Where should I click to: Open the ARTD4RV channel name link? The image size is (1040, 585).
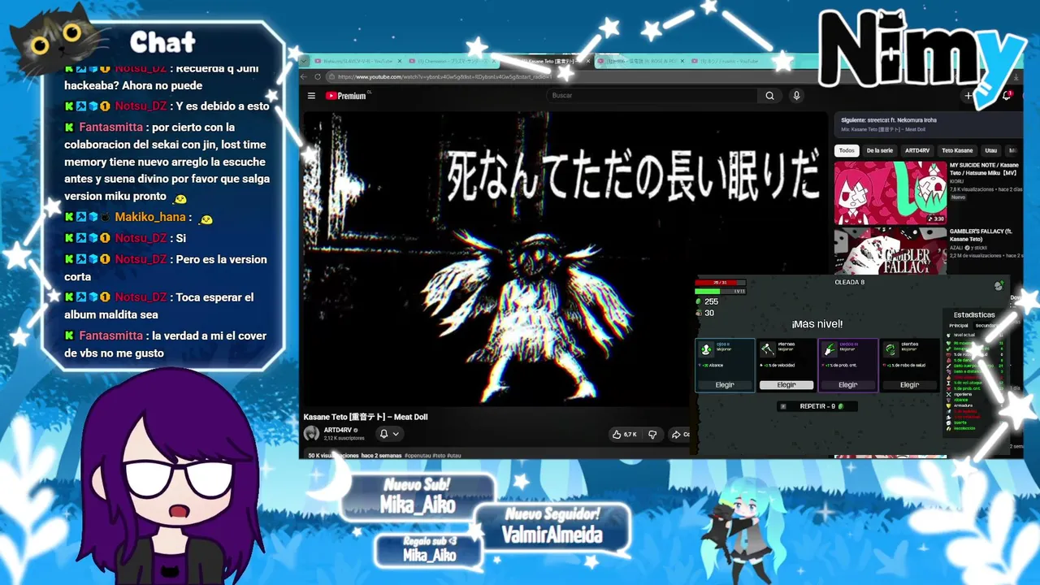click(338, 430)
